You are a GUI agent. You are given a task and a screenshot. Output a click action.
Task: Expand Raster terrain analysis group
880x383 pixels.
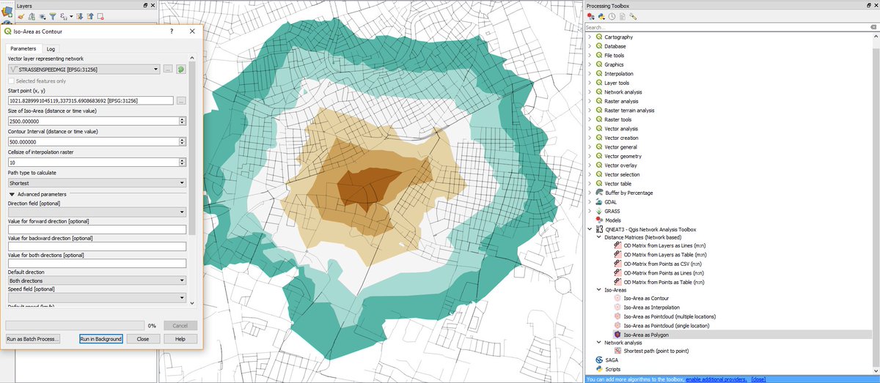[x=590, y=111]
